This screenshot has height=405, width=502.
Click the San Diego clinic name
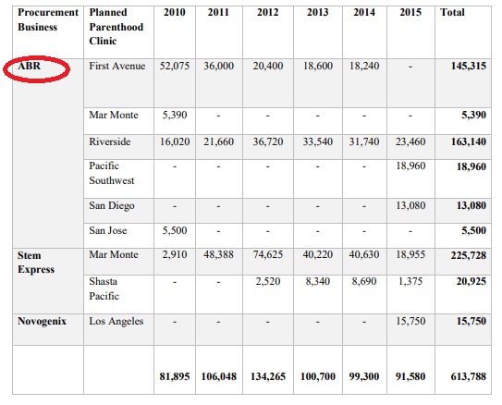click(112, 206)
